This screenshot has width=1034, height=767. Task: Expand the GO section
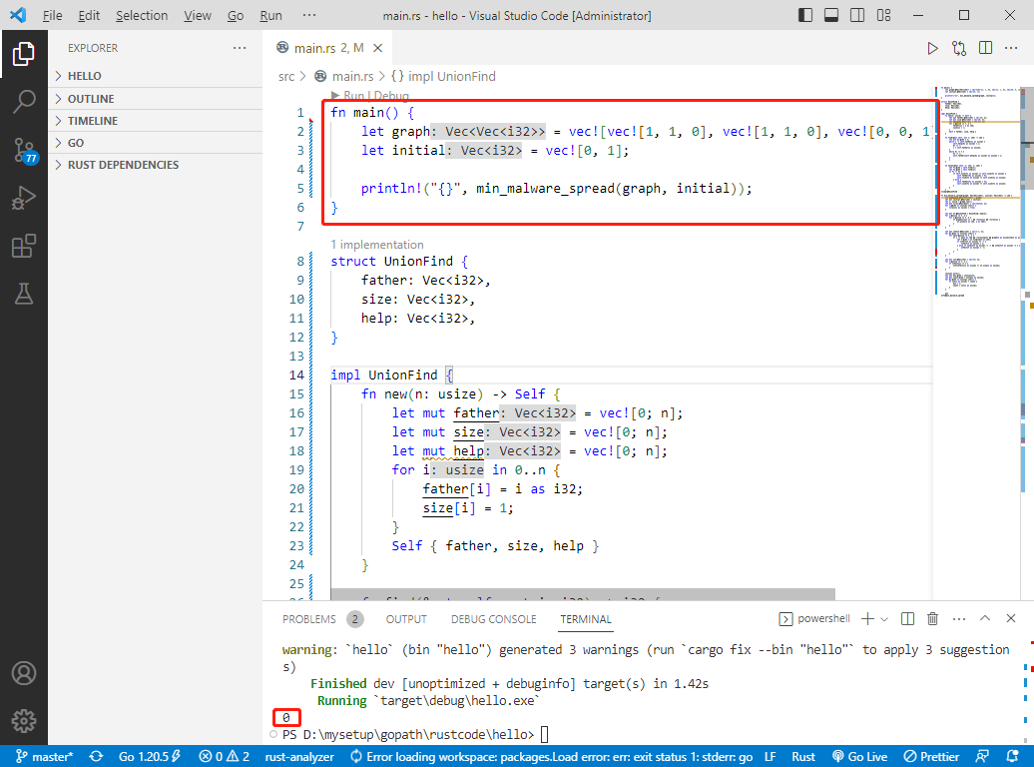click(x=156, y=143)
